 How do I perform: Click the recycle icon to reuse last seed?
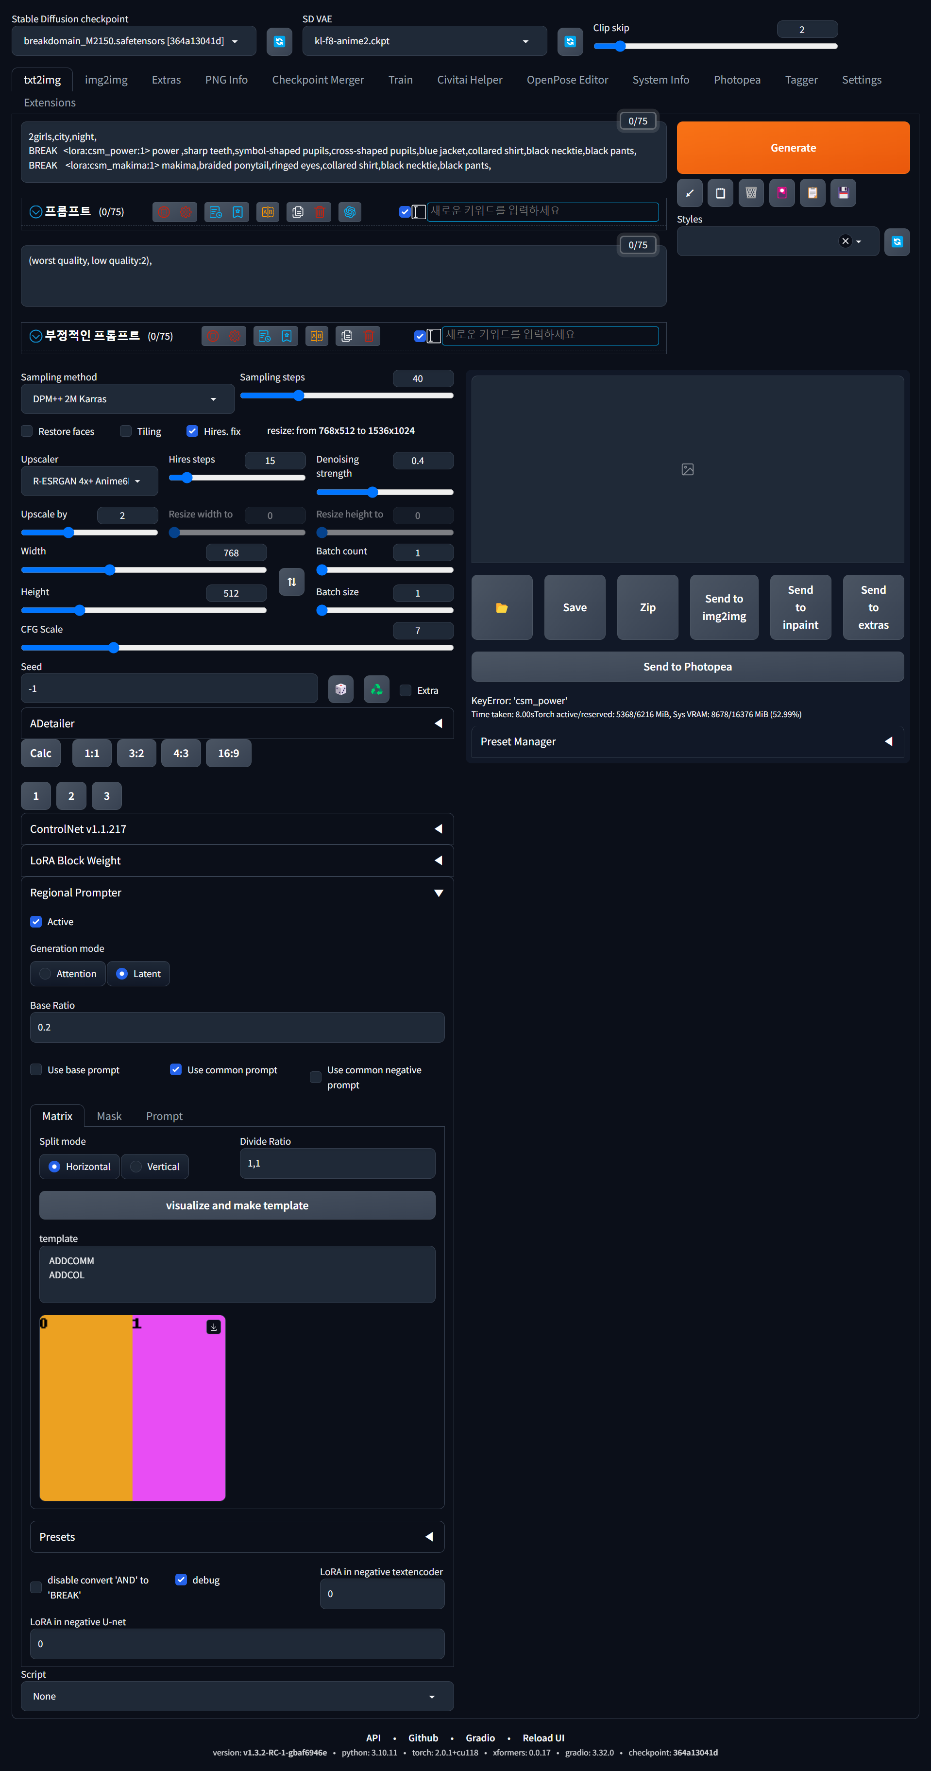pos(376,689)
